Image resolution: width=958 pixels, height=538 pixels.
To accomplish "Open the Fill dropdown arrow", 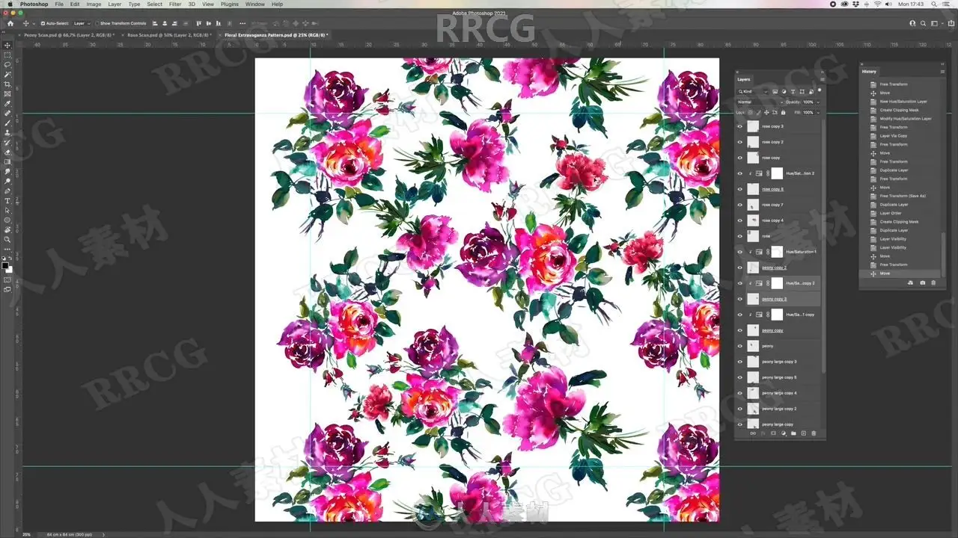I will tap(818, 113).
